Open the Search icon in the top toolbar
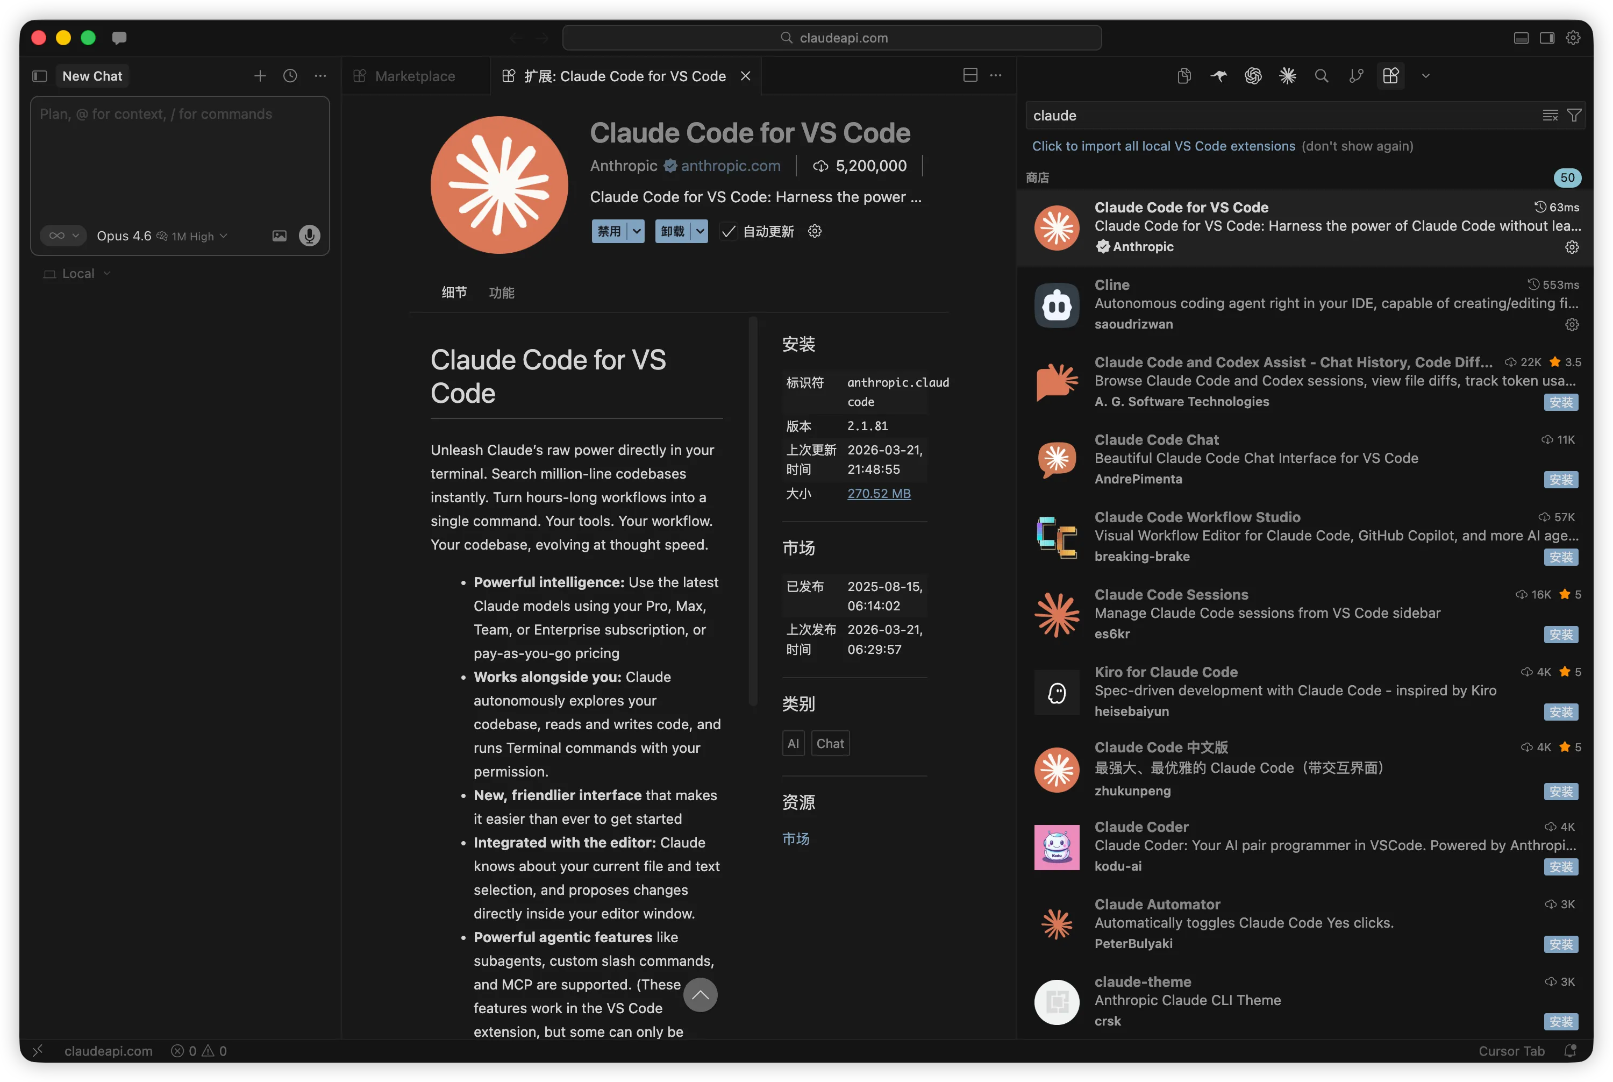Viewport: 1613px width, 1082px height. coord(1321,76)
